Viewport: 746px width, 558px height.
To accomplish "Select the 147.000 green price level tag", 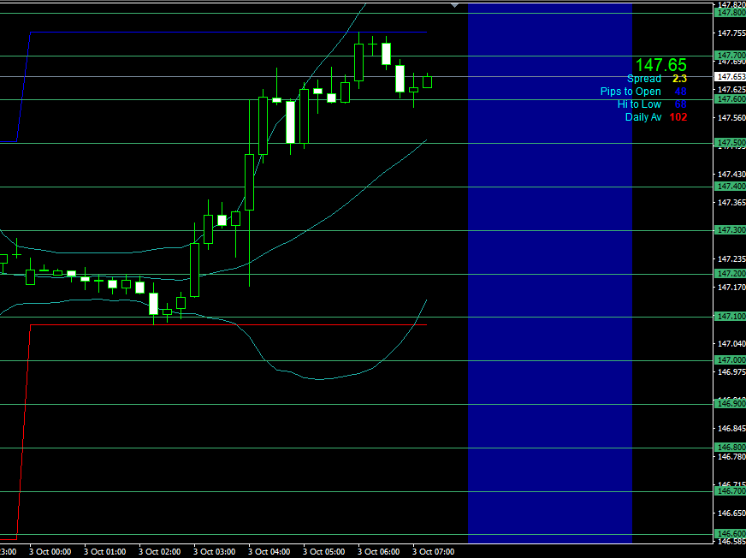I will click(731, 360).
